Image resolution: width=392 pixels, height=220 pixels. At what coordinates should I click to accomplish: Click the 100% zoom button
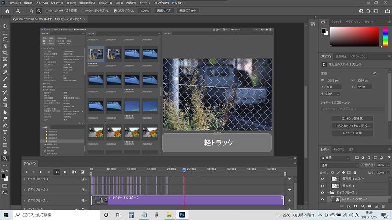[x=145, y=11]
